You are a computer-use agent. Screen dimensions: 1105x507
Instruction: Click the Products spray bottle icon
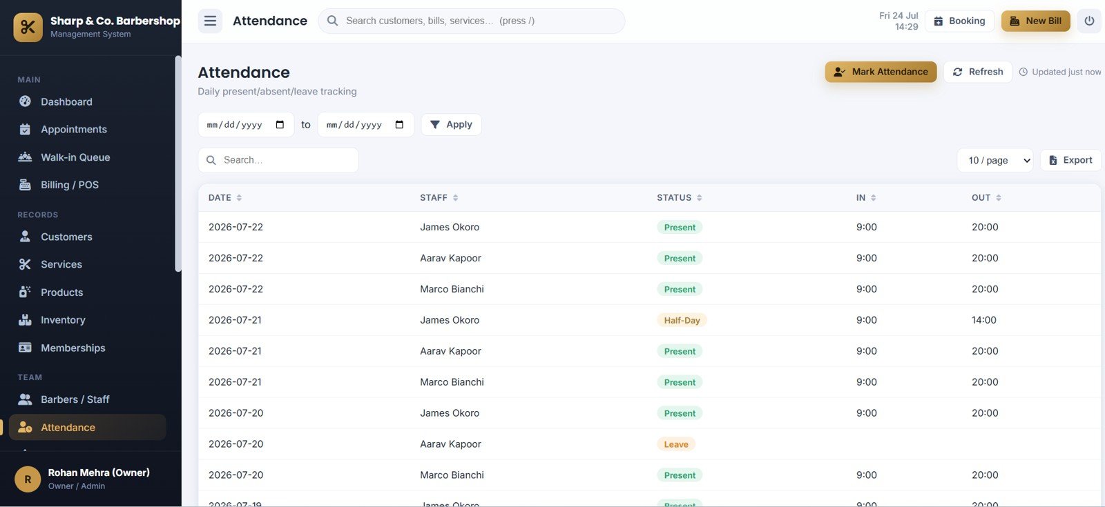25,292
